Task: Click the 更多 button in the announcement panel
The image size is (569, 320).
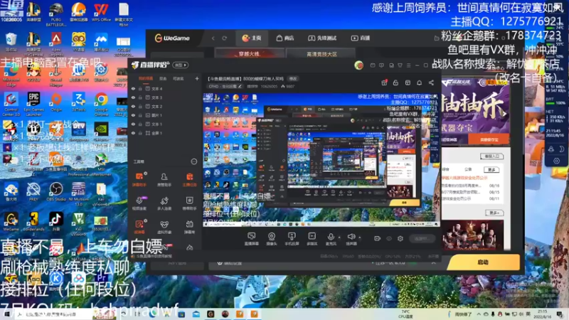Action: coord(491,170)
